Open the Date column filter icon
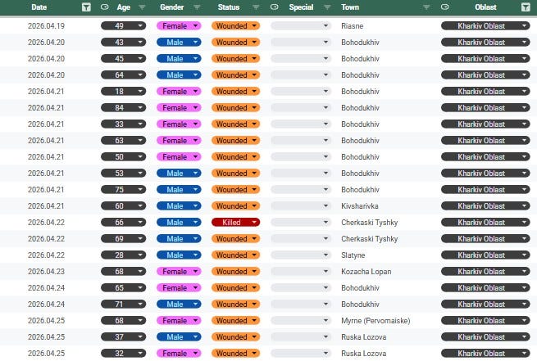This screenshot has height=361, width=537. [x=86, y=7]
